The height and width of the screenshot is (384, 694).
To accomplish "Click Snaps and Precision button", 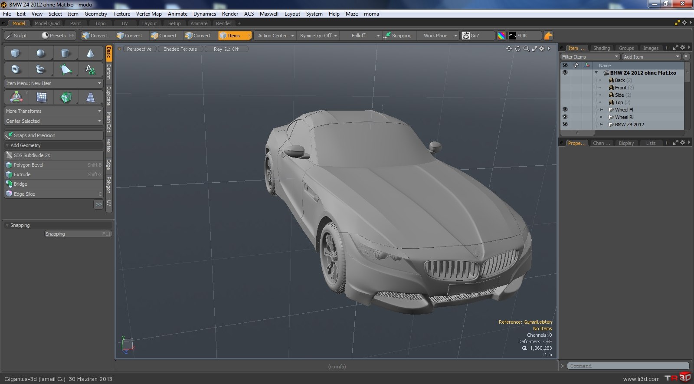I will [x=54, y=135].
